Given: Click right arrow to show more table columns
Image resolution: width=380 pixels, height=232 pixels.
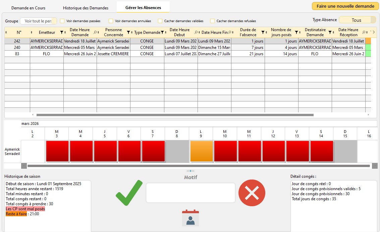Looking at the screenshot, I should click(x=374, y=32).
